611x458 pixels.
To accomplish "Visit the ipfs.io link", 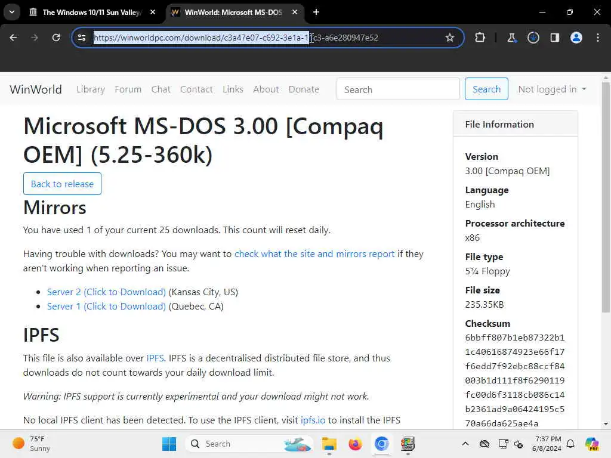I will [313, 420].
